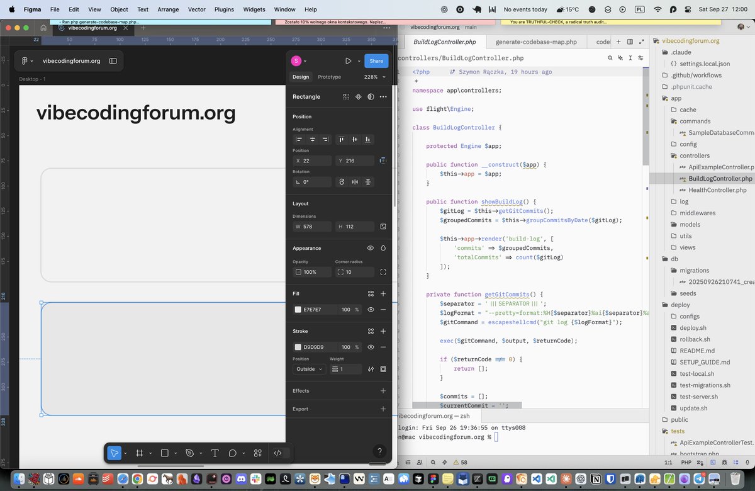
Task: Open advanced stroke settings icon
Action: point(371,369)
